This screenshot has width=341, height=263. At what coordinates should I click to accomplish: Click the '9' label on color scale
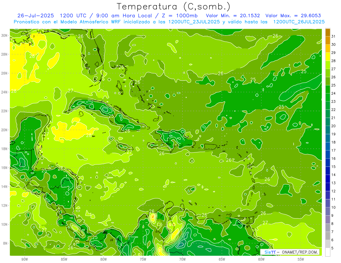(332, 216)
